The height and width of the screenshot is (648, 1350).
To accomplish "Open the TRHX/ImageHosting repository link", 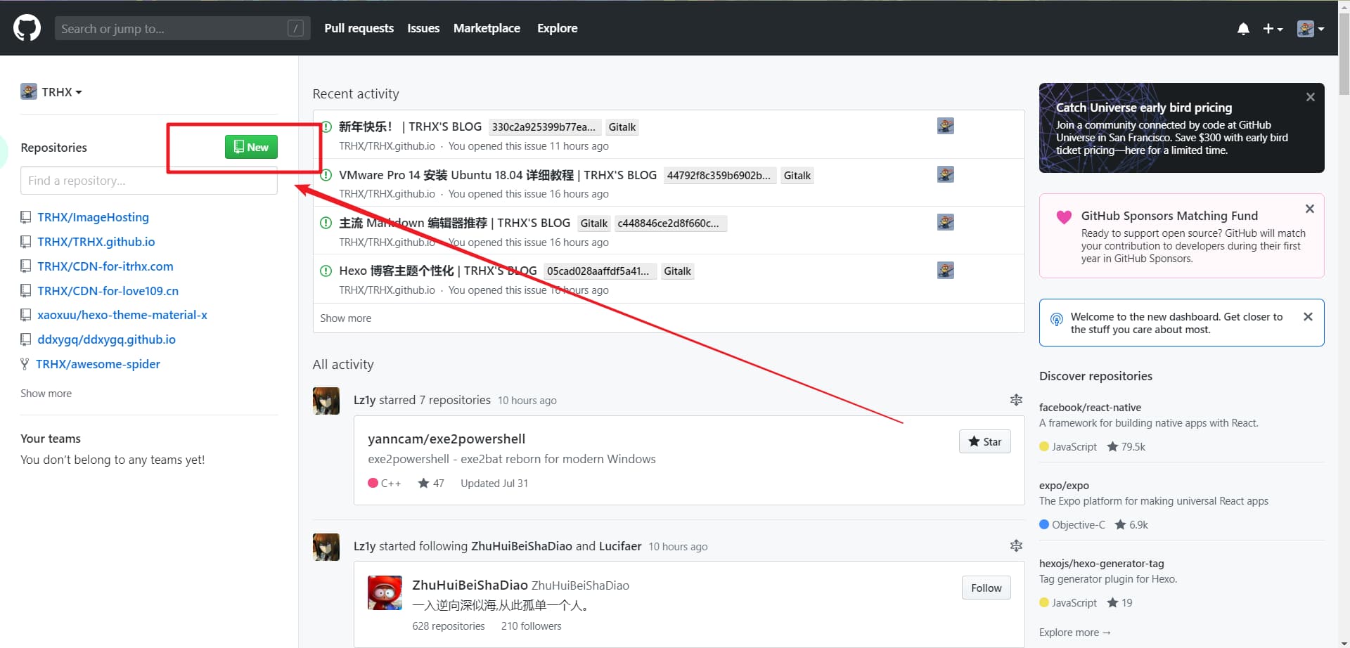I will pyautogui.click(x=93, y=217).
